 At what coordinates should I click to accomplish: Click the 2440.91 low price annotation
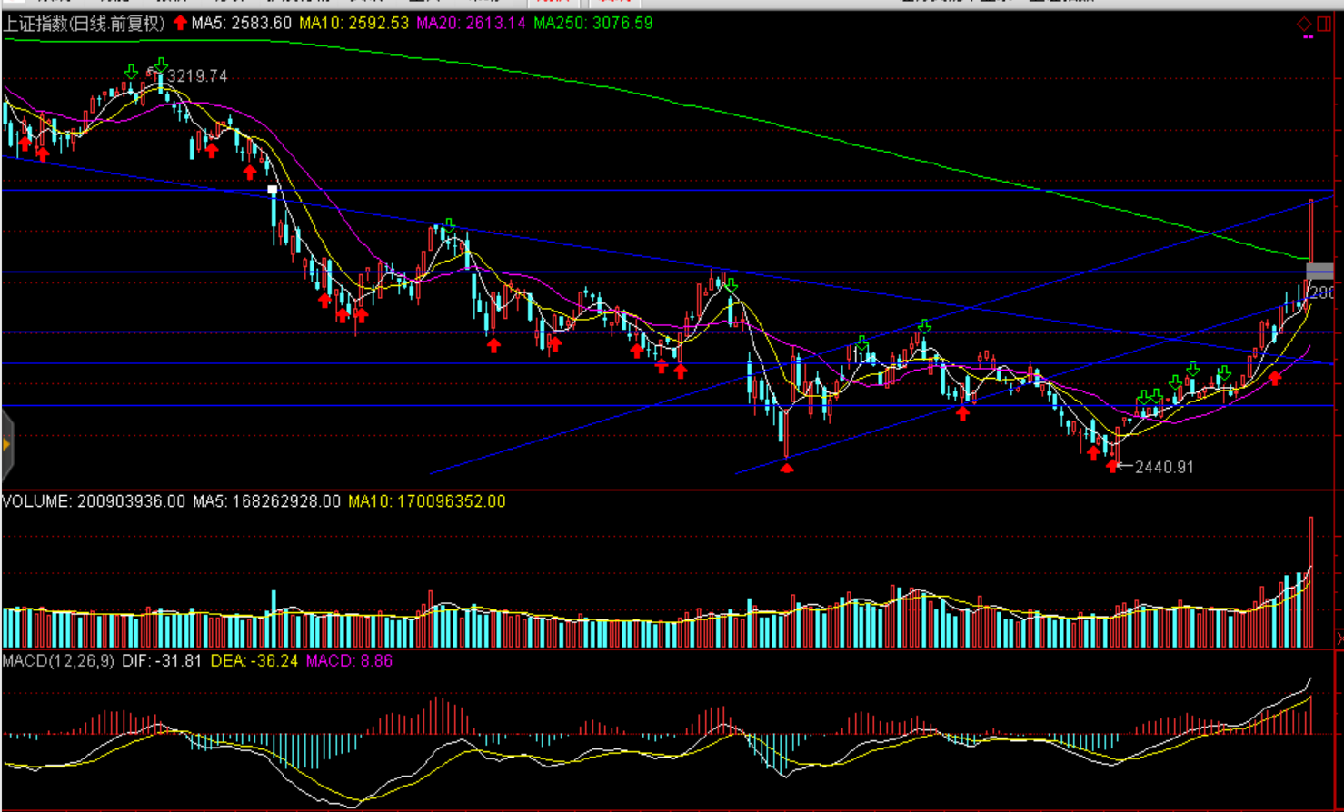[1164, 467]
